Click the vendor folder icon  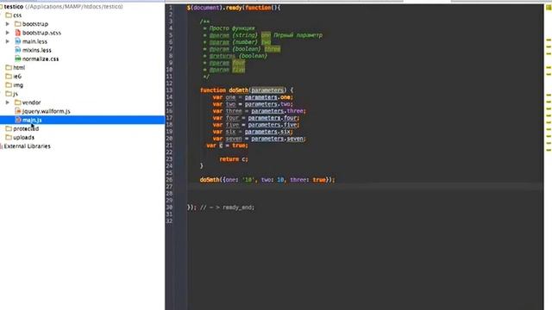click(18, 102)
